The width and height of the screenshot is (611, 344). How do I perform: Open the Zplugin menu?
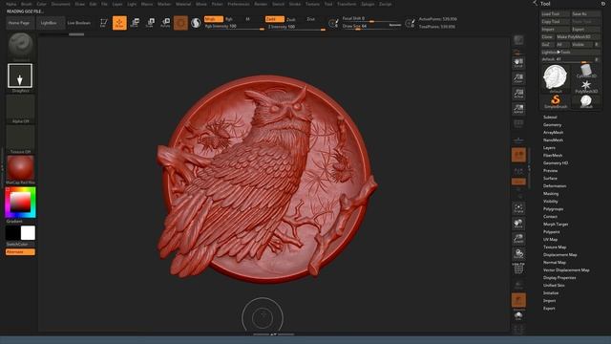pyautogui.click(x=368, y=4)
